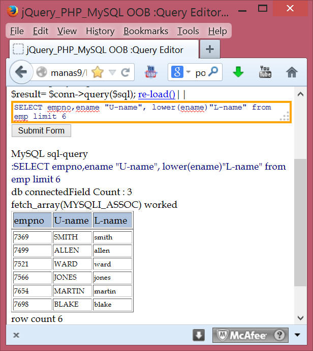313x351 pixels.
Task: Follow the re-load() link
Action: point(156,94)
